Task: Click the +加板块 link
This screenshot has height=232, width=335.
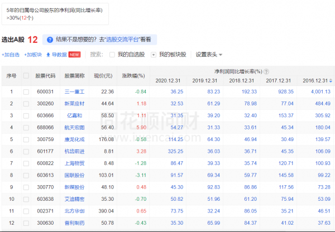Action: pos(33,55)
